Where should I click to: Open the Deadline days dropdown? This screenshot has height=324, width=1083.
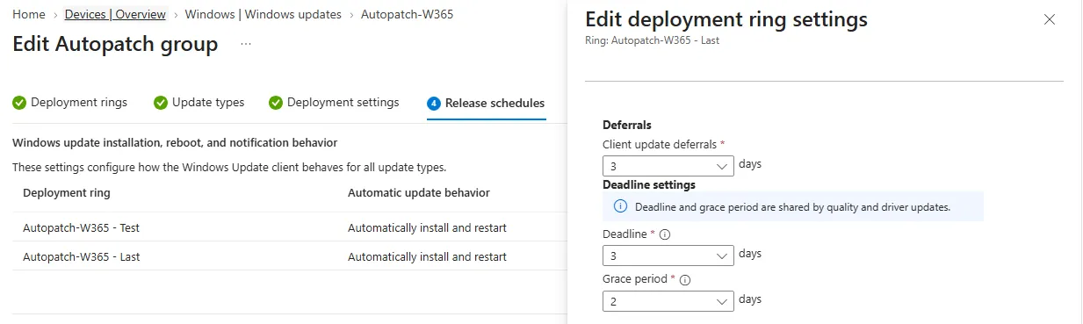pyautogui.click(x=668, y=256)
